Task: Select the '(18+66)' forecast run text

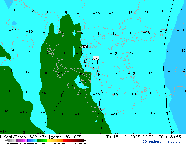Action: (x=175, y=137)
